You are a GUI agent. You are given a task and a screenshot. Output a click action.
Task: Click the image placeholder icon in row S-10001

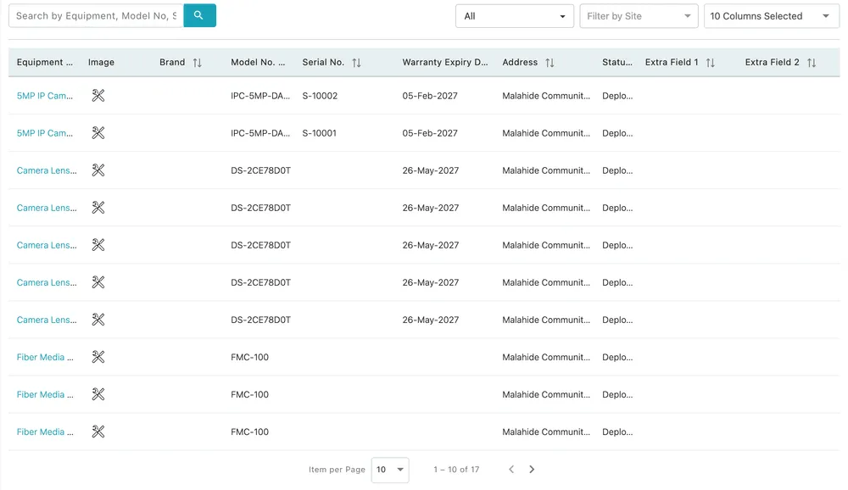point(98,133)
